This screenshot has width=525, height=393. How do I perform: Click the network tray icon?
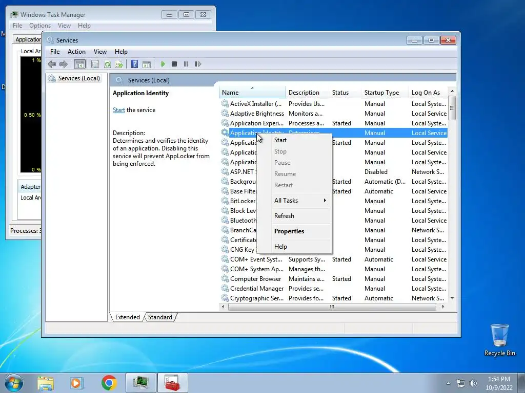(461, 383)
